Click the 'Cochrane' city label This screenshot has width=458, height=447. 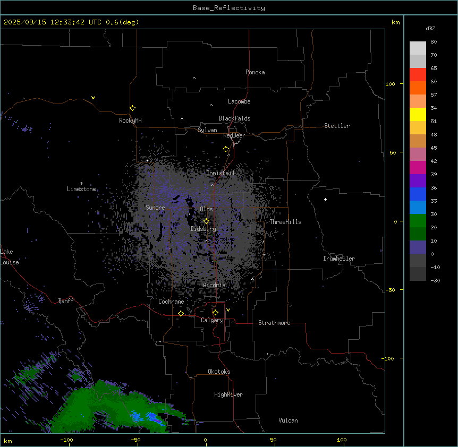[x=171, y=302]
